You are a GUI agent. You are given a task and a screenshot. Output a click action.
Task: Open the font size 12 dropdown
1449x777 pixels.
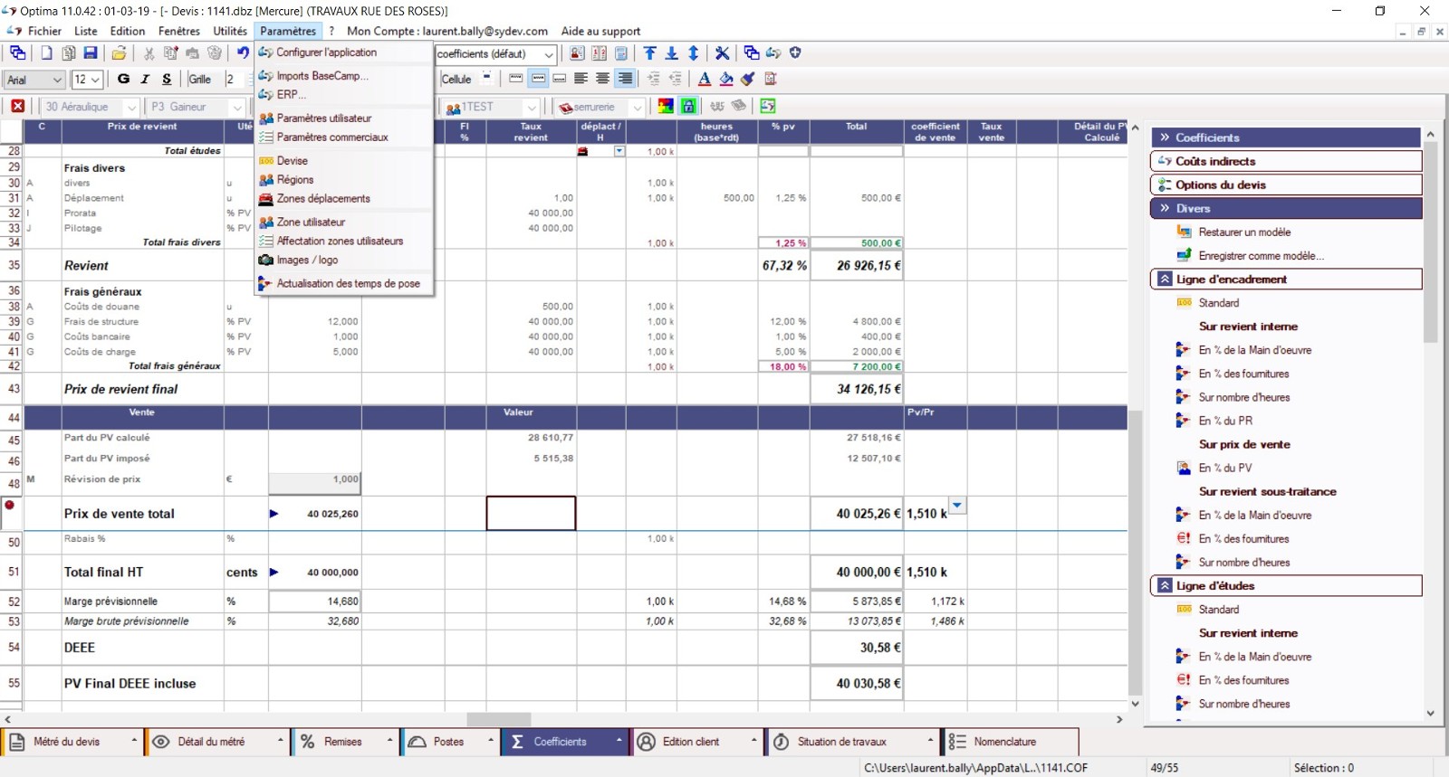point(95,80)
